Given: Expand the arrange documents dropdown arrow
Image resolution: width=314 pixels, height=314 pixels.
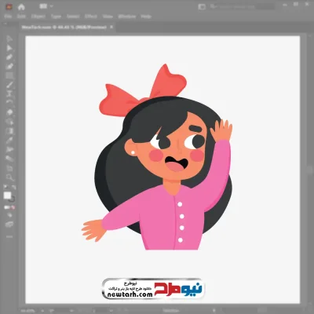Looking at the screenshot, I should (51, 6).
